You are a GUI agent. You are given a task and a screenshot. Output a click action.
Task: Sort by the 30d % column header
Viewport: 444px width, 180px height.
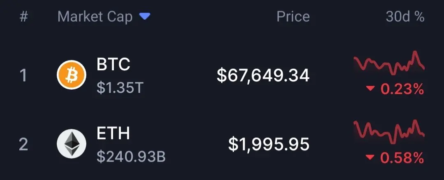[x=405, y=17]
